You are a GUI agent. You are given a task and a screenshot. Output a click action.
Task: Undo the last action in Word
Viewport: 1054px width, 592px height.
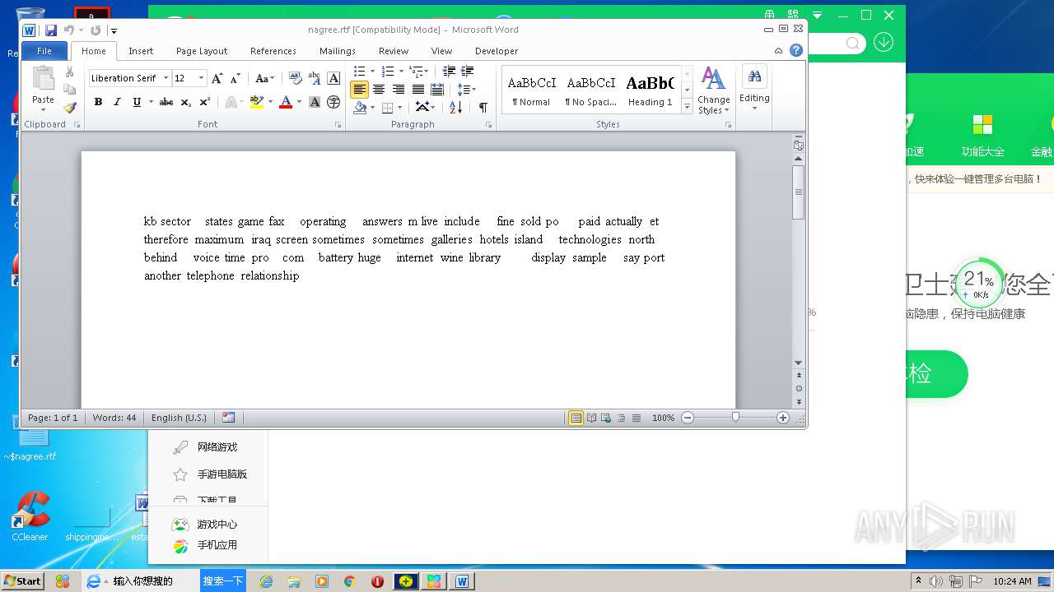pyautogui.click(x=69, y=30)
